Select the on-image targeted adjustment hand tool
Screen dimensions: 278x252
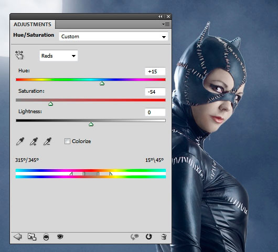coord(19,55)
